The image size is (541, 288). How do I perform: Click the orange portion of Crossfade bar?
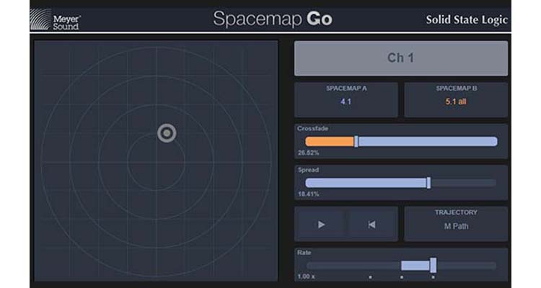pyautogui.click(x=330, y=142)
